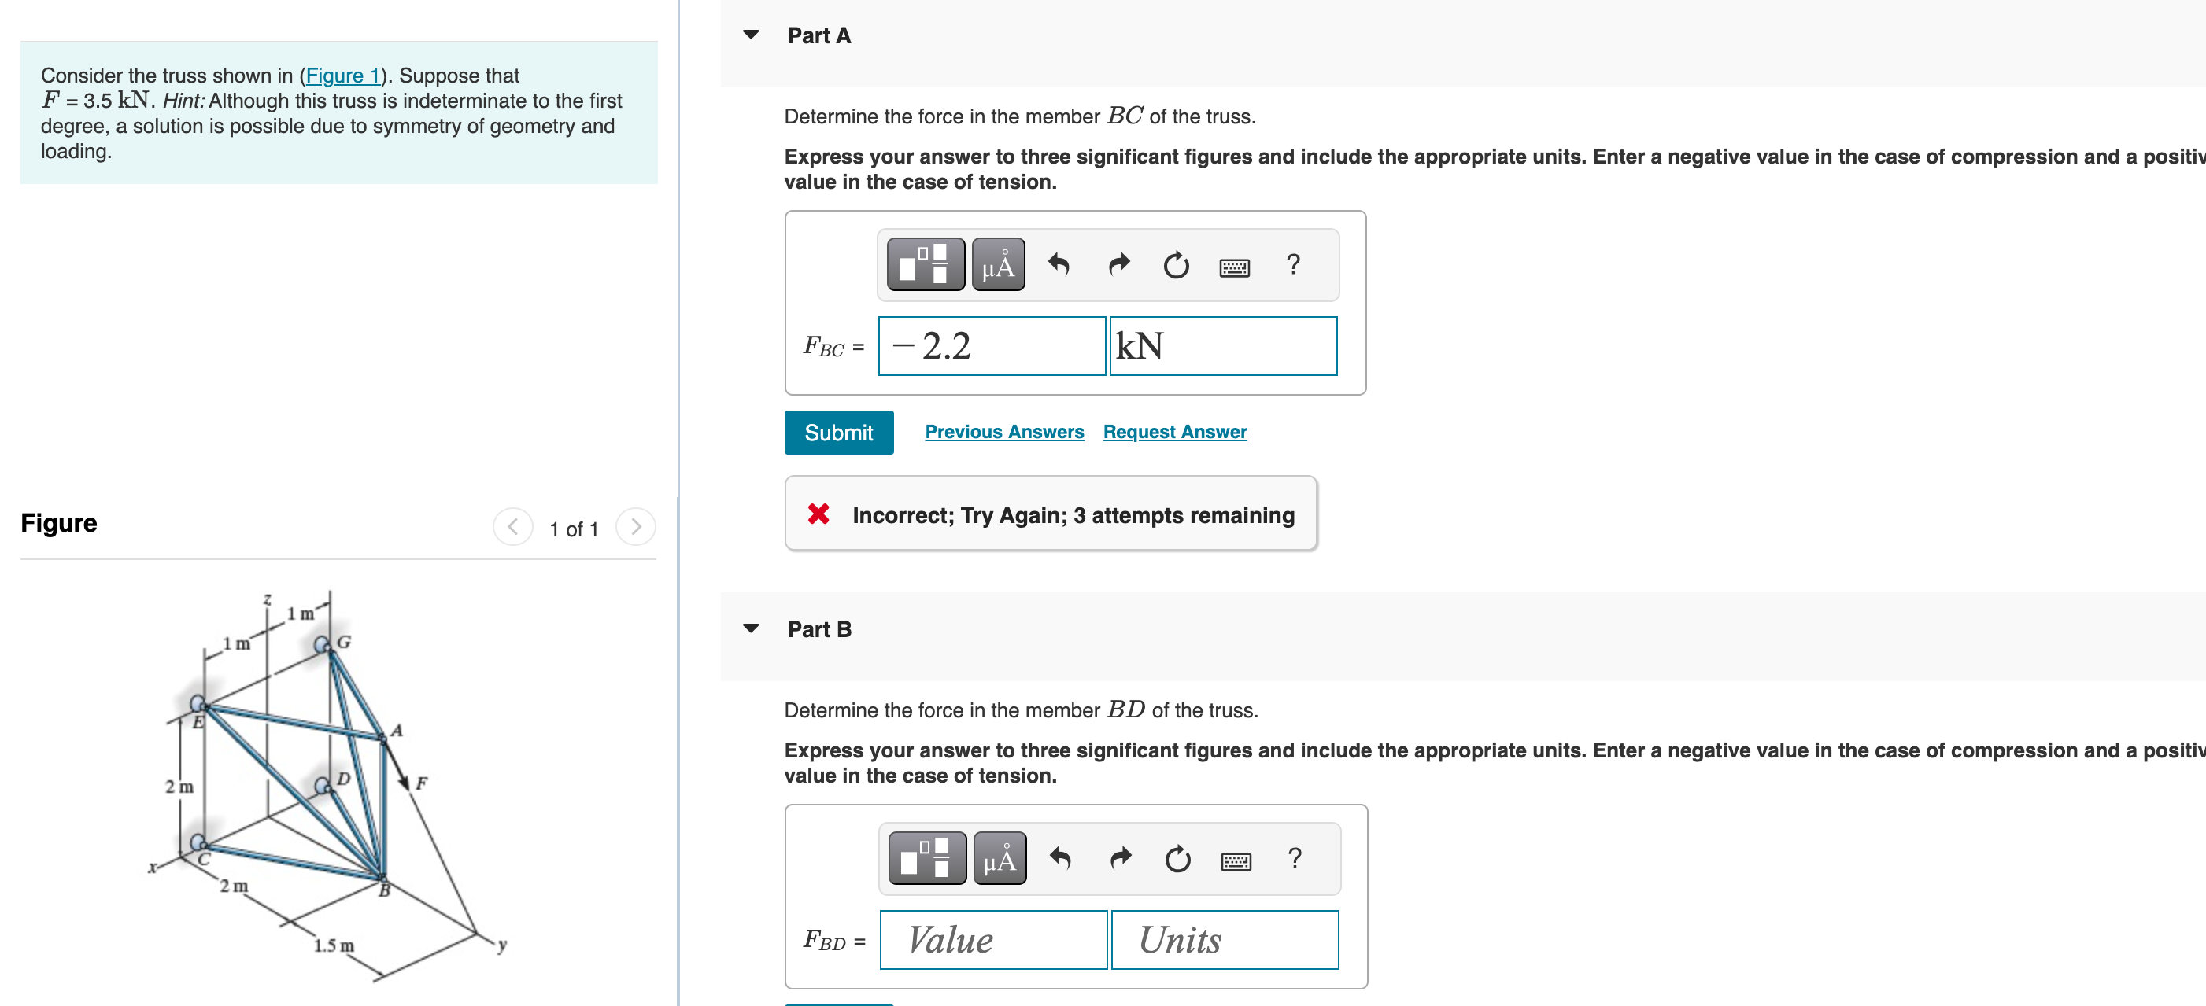Open Previous Answers link
Screen dimensions: 2206x1006
pyautogui.click(x=1003, y=433)
